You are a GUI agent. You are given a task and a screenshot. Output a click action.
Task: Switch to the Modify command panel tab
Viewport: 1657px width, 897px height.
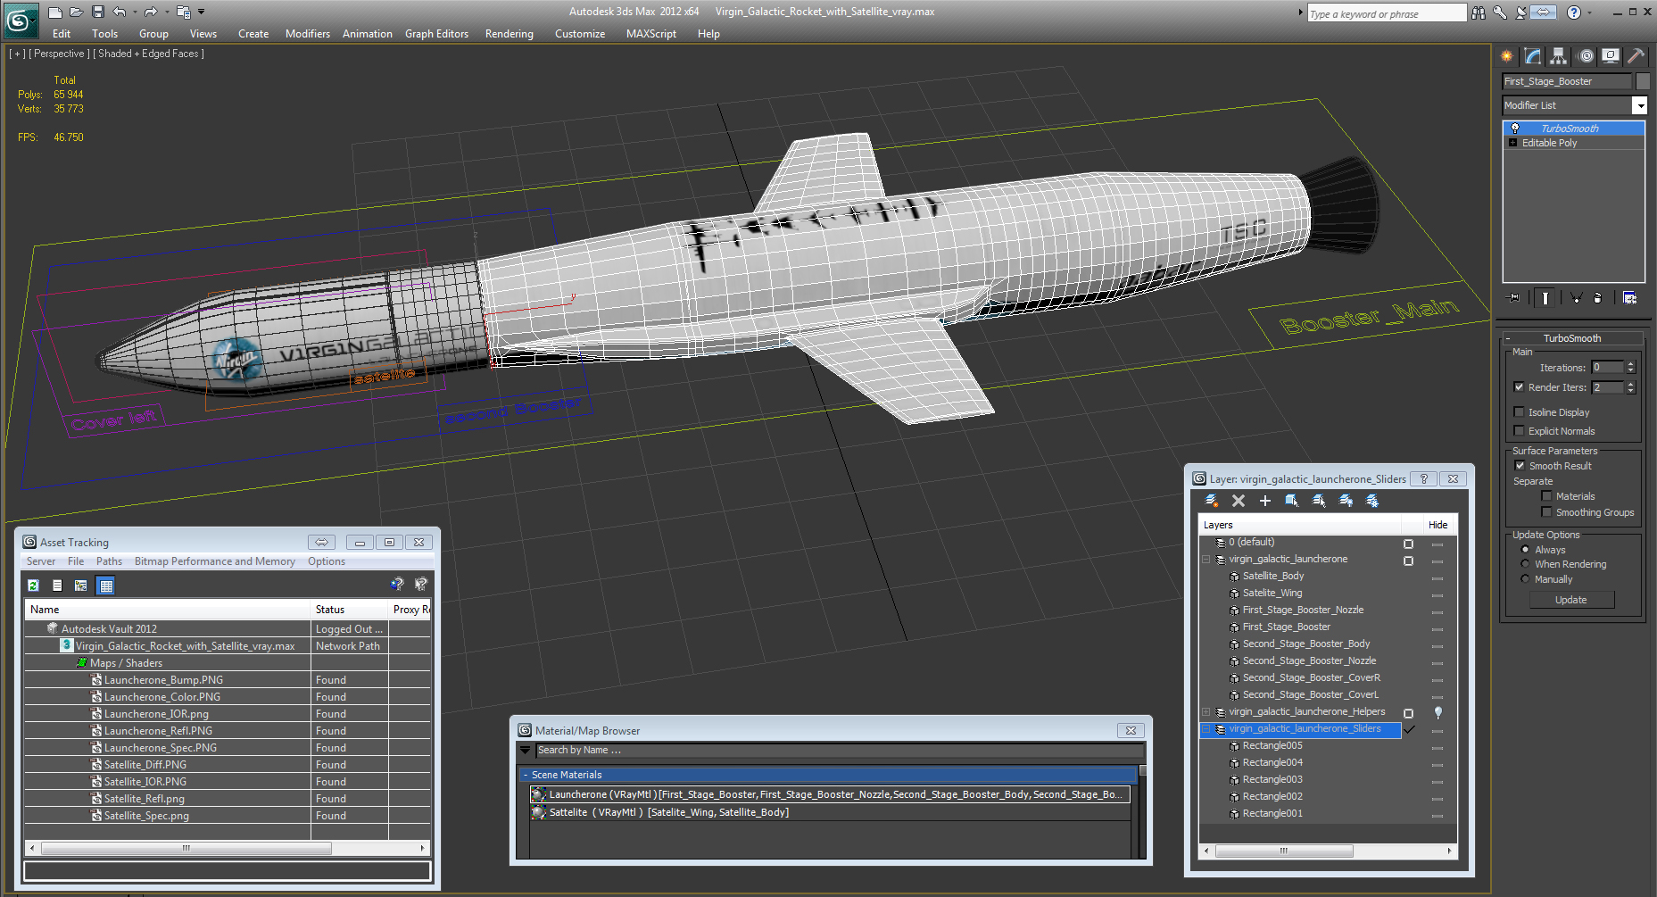pos(1533,56)
